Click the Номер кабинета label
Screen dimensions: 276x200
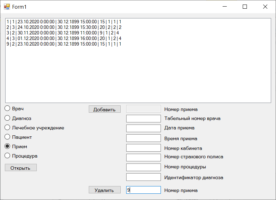coord(183,148)
